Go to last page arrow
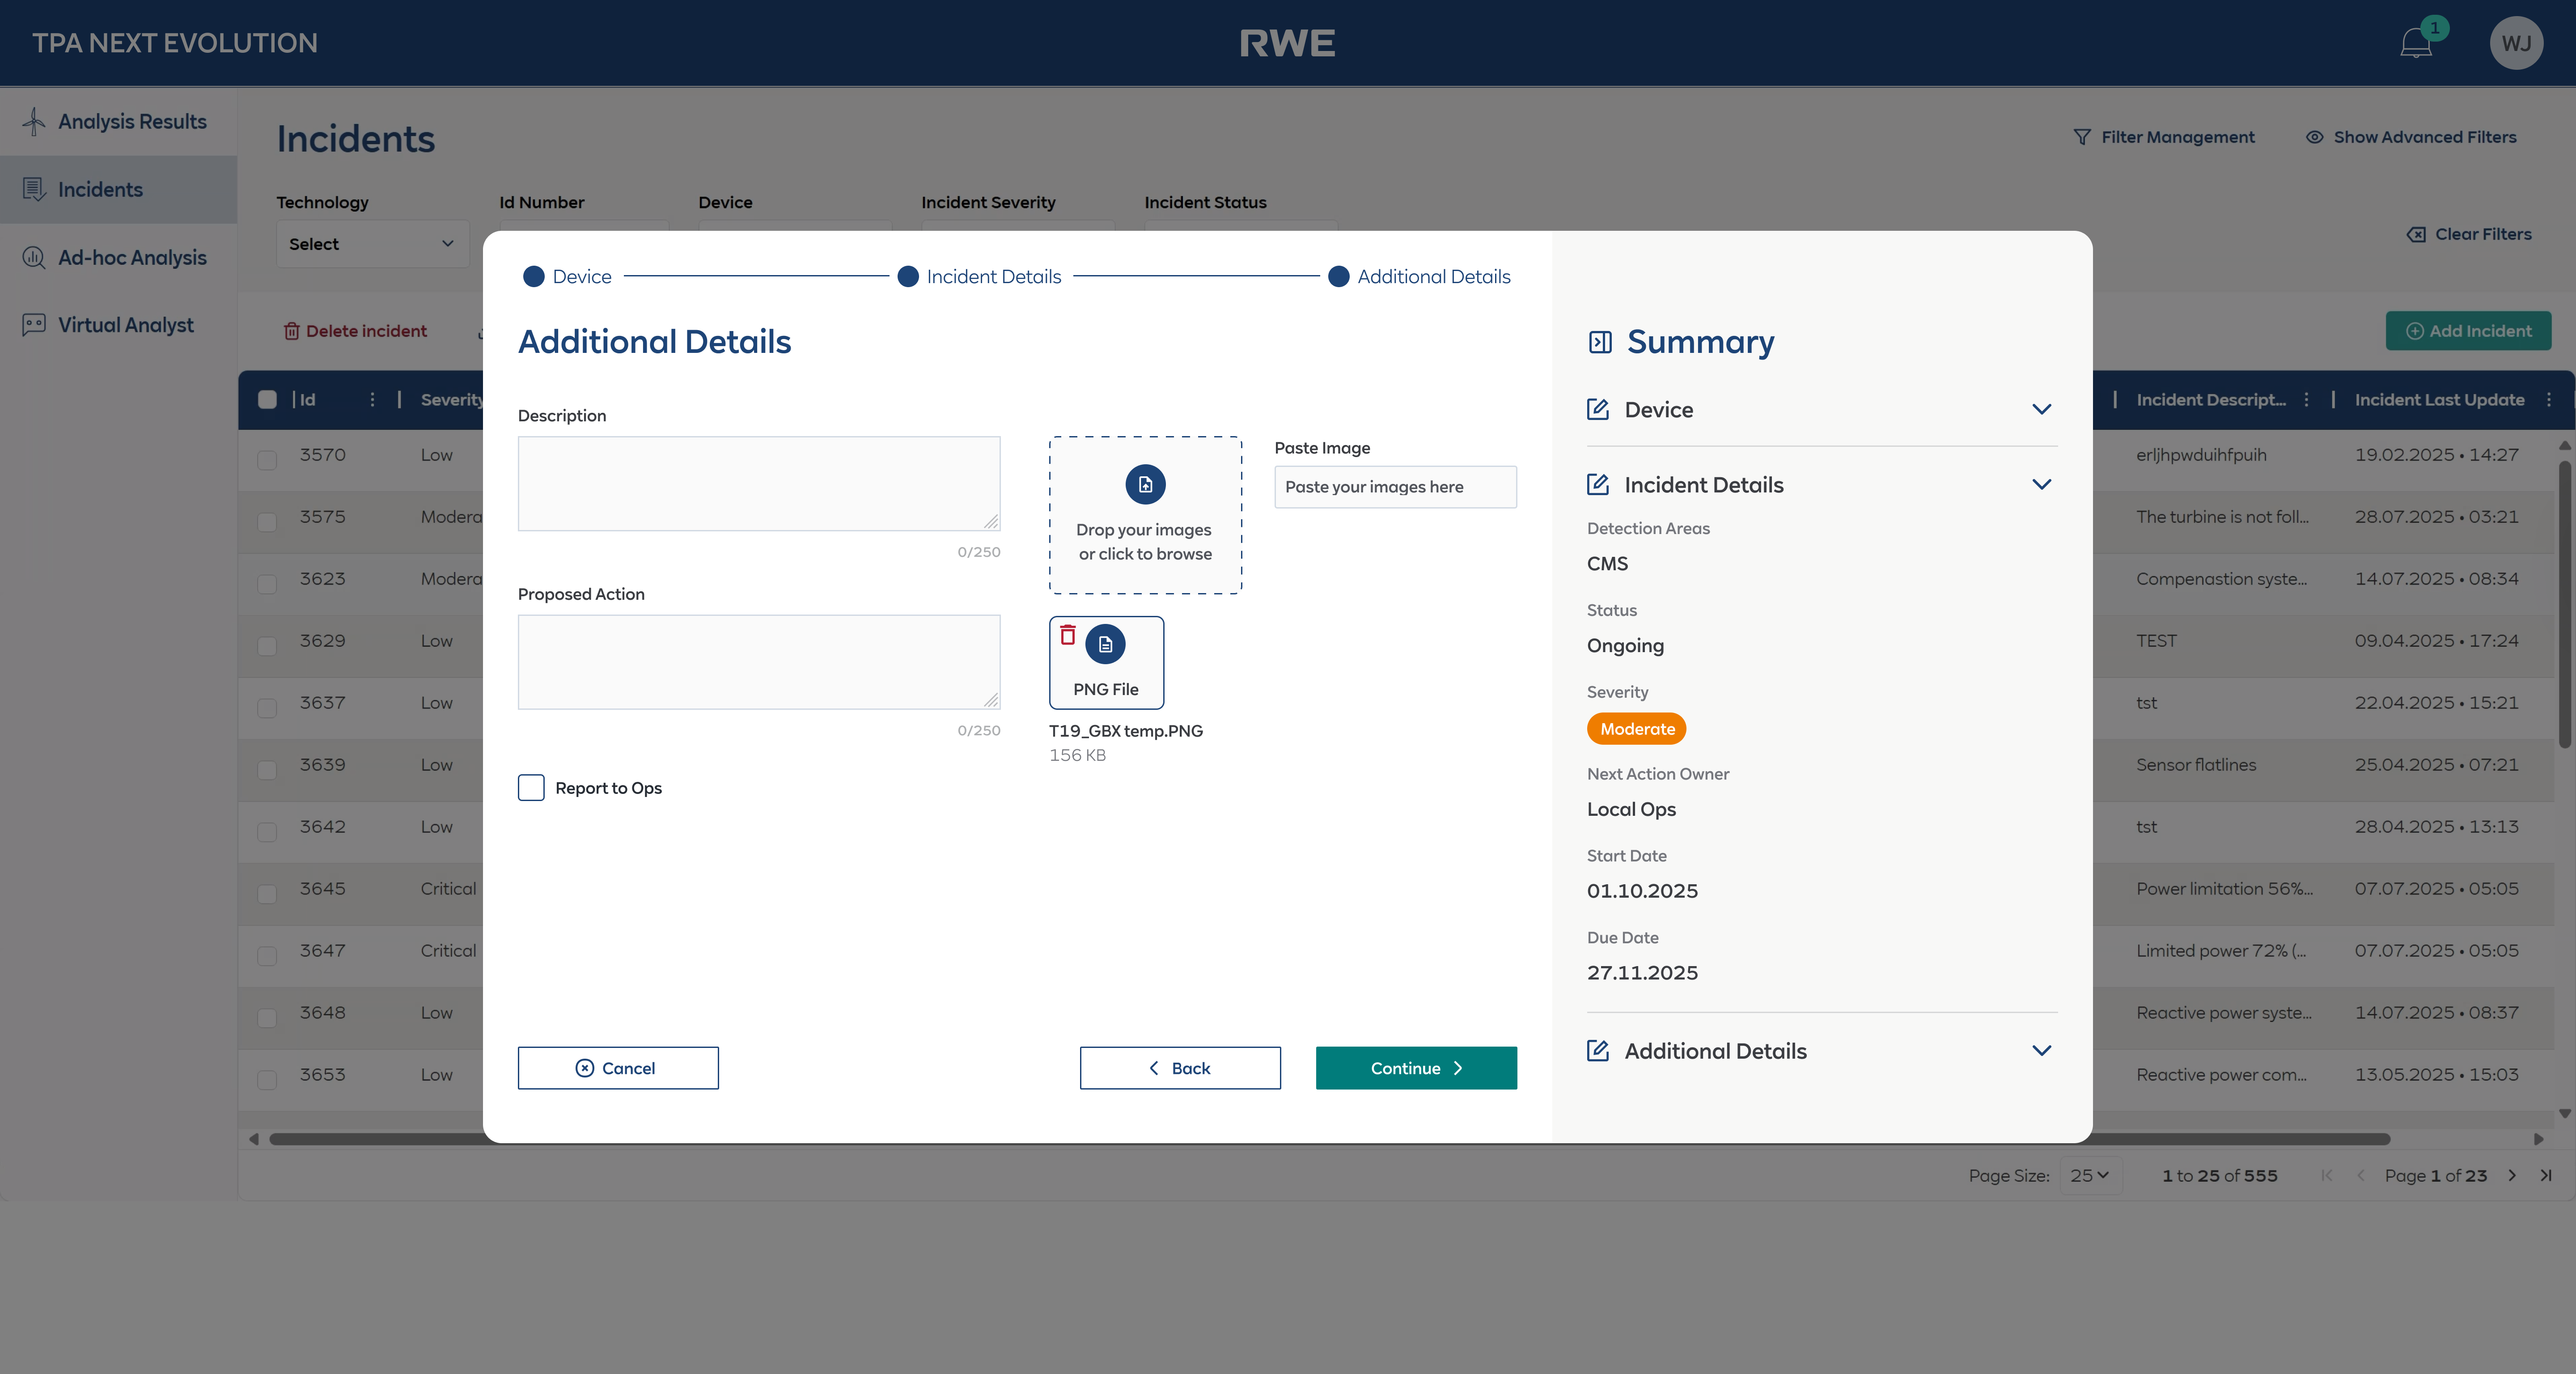The image size is (2576, 1374). tap(2546, 1175)
